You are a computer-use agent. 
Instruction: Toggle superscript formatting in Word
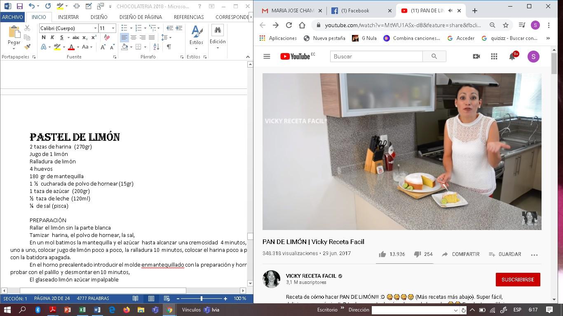pyautogui.click(x=94, y=37)
